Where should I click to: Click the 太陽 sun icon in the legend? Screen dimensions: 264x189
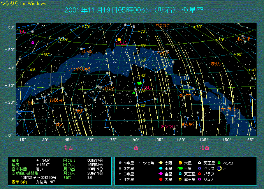coord(160,162)
